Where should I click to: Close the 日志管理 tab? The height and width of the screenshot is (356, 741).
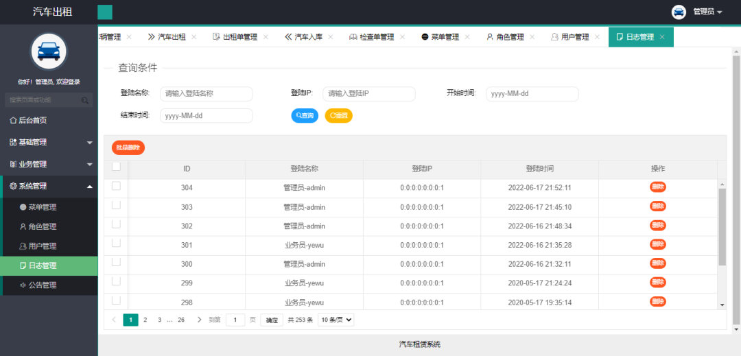pos(662,37)
